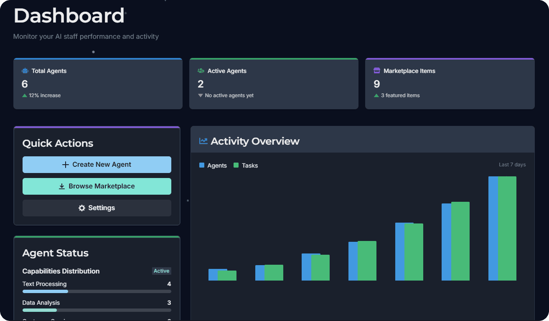Click the download icon on Browse Marketplace

61,186
